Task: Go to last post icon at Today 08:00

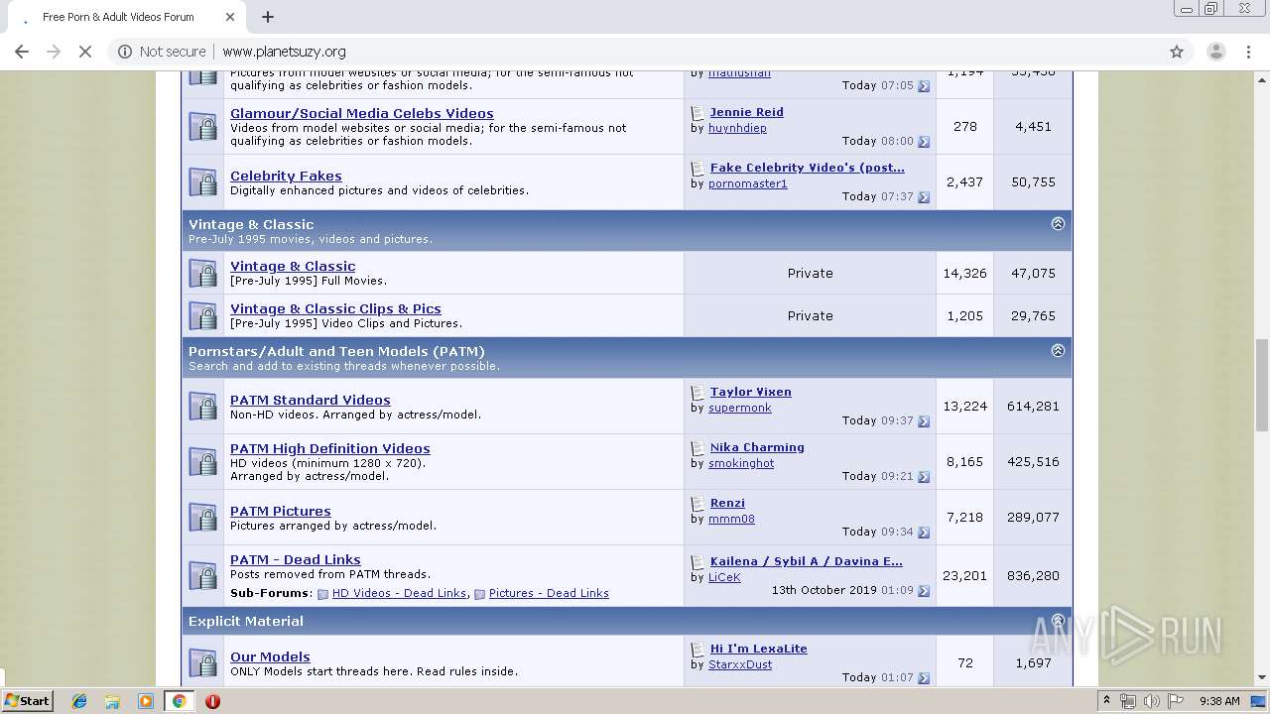Action: coord(924,142)
